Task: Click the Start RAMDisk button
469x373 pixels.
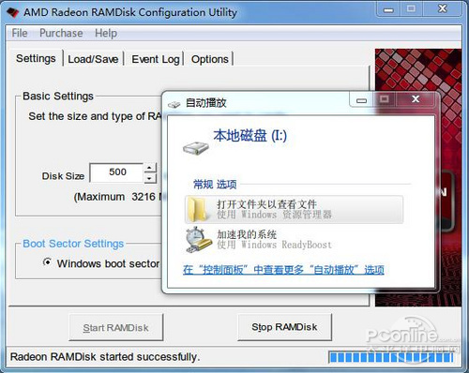Action: pos(116,327)
